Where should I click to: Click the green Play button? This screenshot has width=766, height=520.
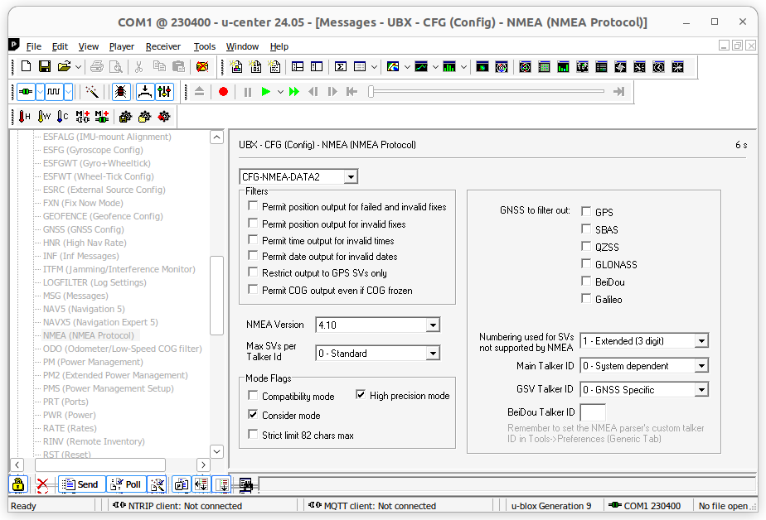point(266,92)
